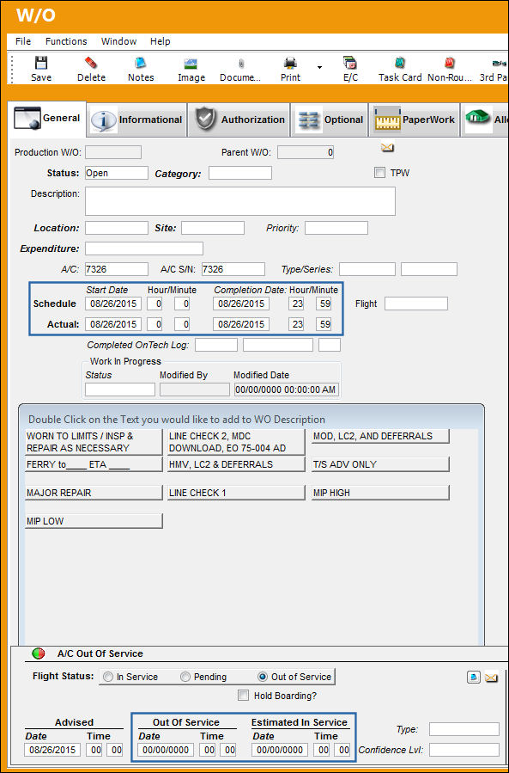This screenshot has width=509, height=773.
Task: Click the FERRY to ETA button
Action: pos(94,464)
